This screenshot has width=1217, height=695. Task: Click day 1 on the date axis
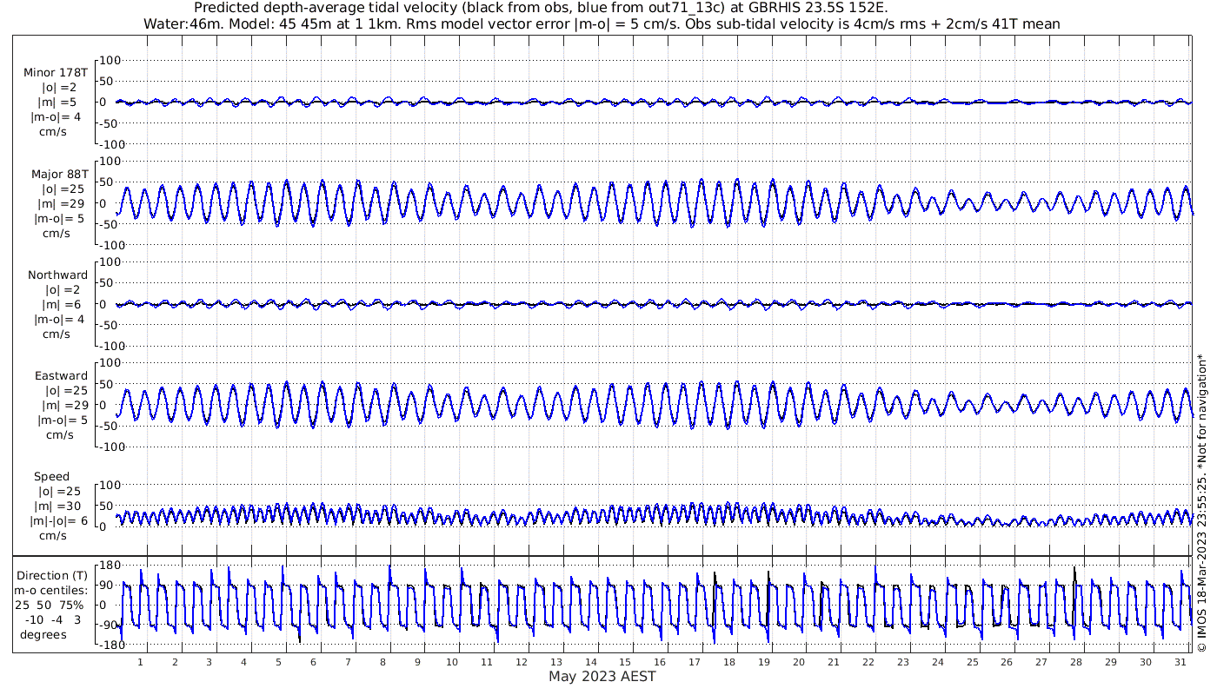140,661
